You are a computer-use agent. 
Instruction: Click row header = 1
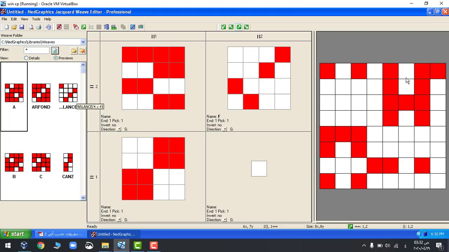tap(94, 177)
